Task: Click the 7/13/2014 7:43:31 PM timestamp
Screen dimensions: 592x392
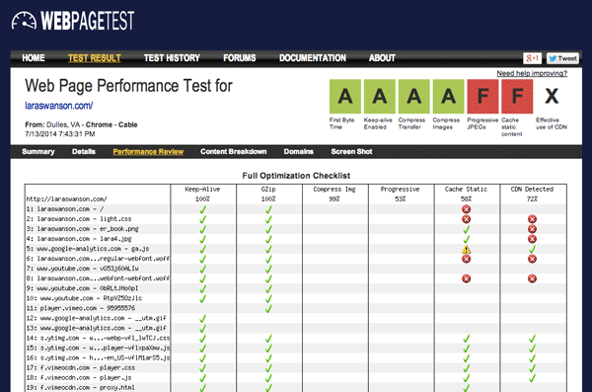Action: point(60,134)
